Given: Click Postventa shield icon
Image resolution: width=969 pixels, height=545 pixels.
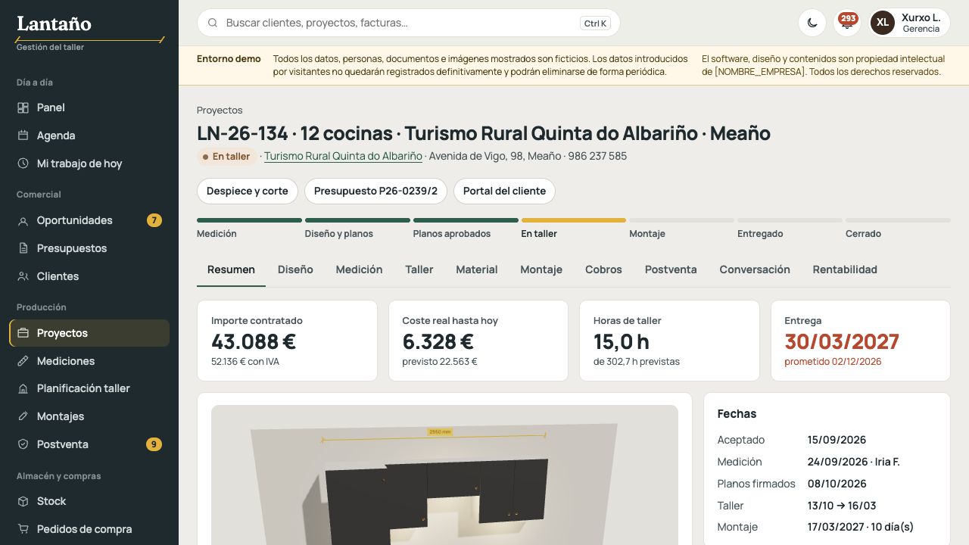Looking at the screenshot, I should pyautogui.click(x=23, y=444).
